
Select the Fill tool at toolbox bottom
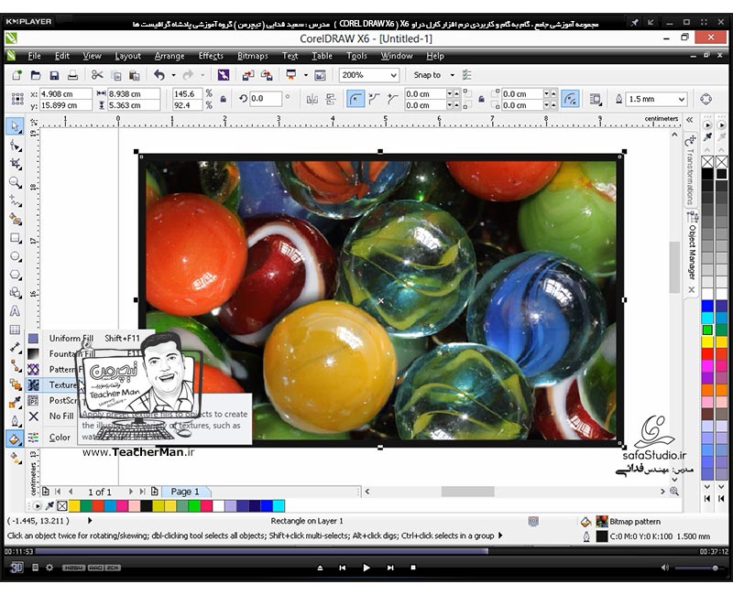(15, 439)
